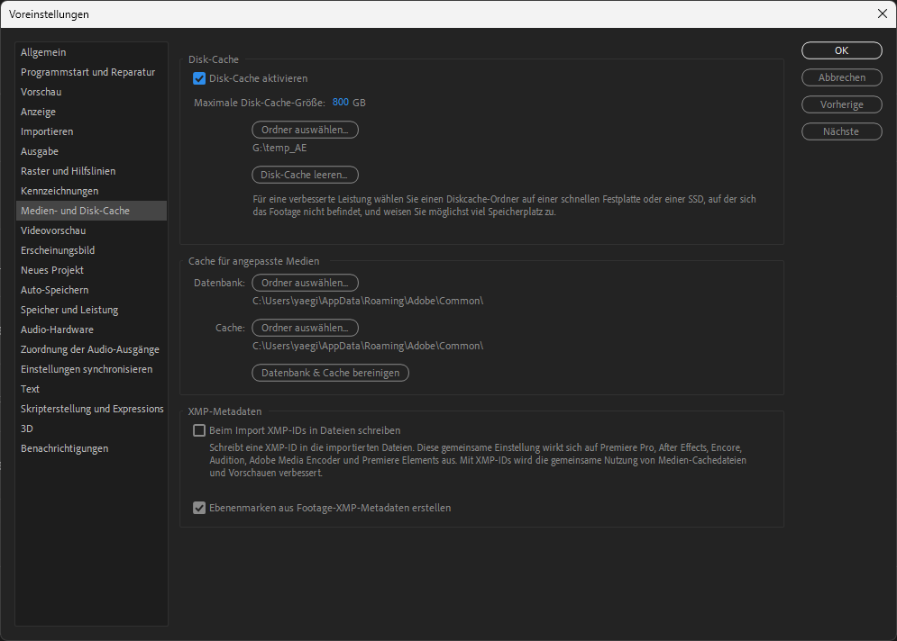Click Ordner auswählen under Disk-Cache
Viewport: 897px width, 641px height.
(x=305, y=130)
